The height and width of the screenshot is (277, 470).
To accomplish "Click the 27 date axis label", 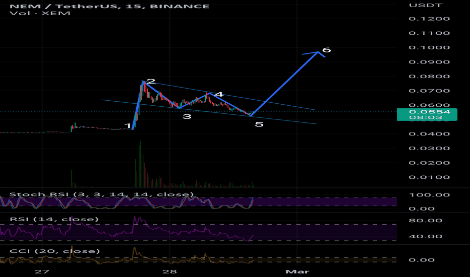I will click(x=42, y=271).
